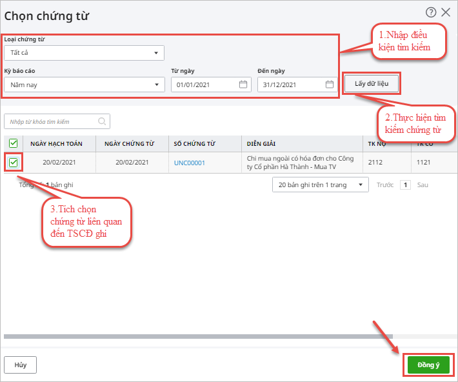Click the horizontal scrollbar at the bottom
Viewport: 458px width, 382px height.
point(198,337)
